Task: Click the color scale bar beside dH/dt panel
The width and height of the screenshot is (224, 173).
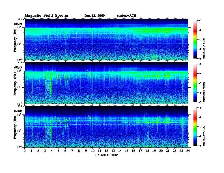Action: [195, 40]
